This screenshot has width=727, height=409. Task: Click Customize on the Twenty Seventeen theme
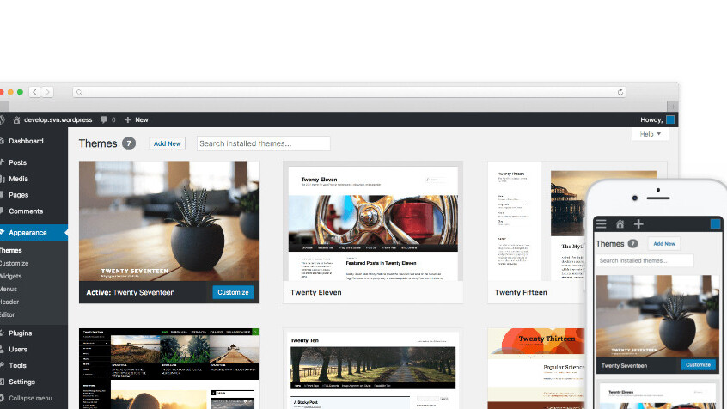coord(233,292)
